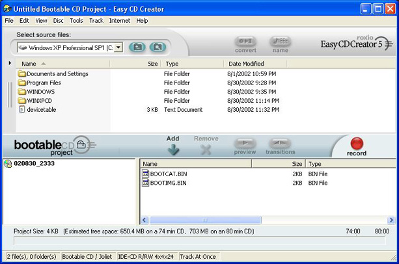Click the 80:00 capacity marker
This screenshot has height=264, width=399.
coord(382,231)
